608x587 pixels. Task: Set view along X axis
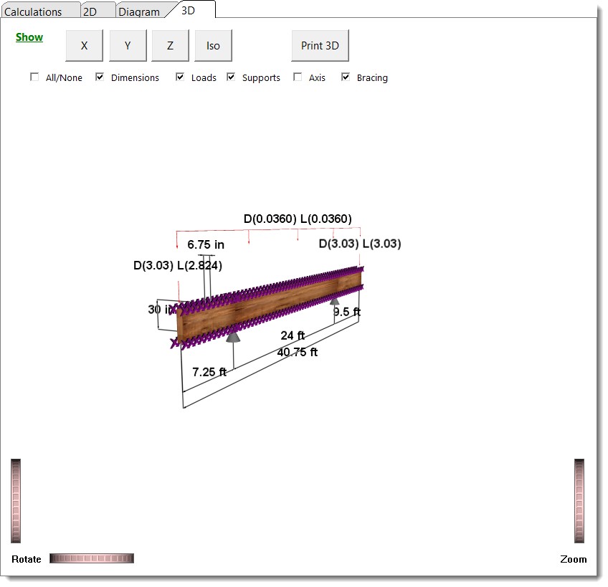coord(85,46)
